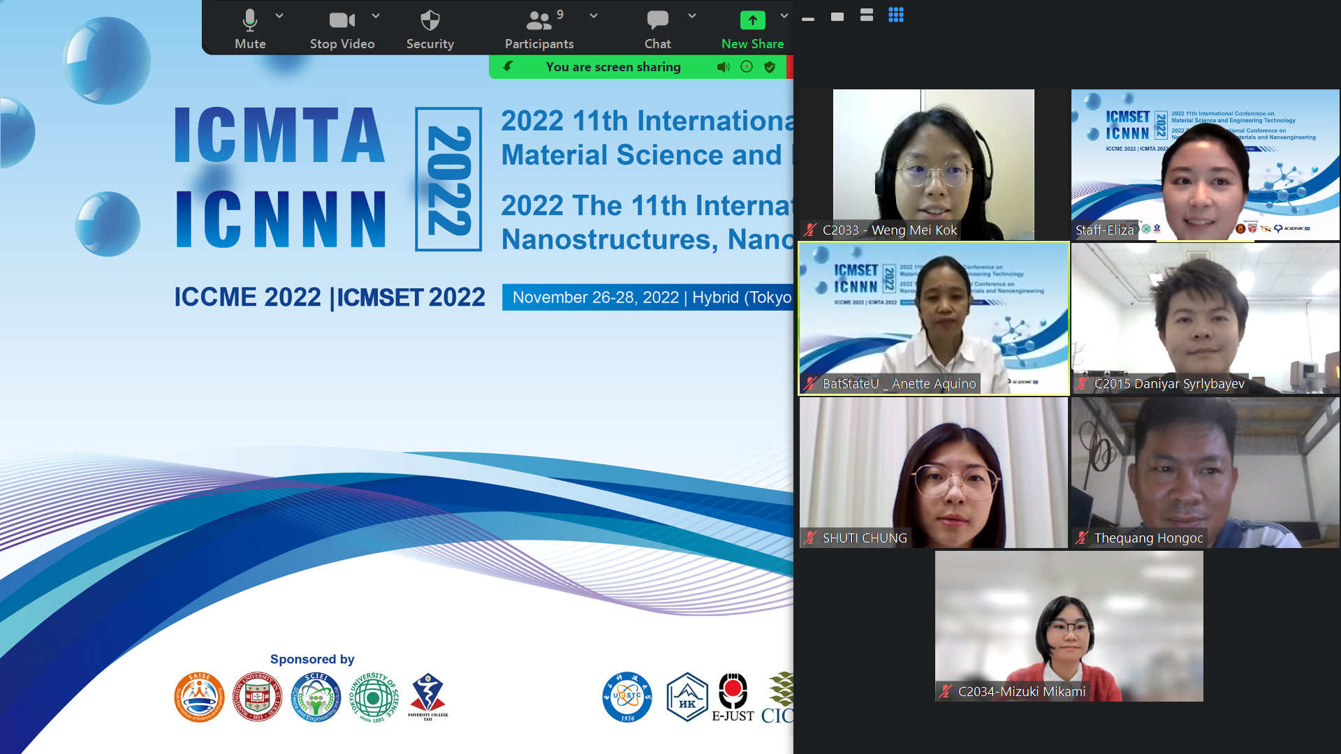Click the pin icon on sharing bar
Viewport: 1341px width, 754px height.
508,66
